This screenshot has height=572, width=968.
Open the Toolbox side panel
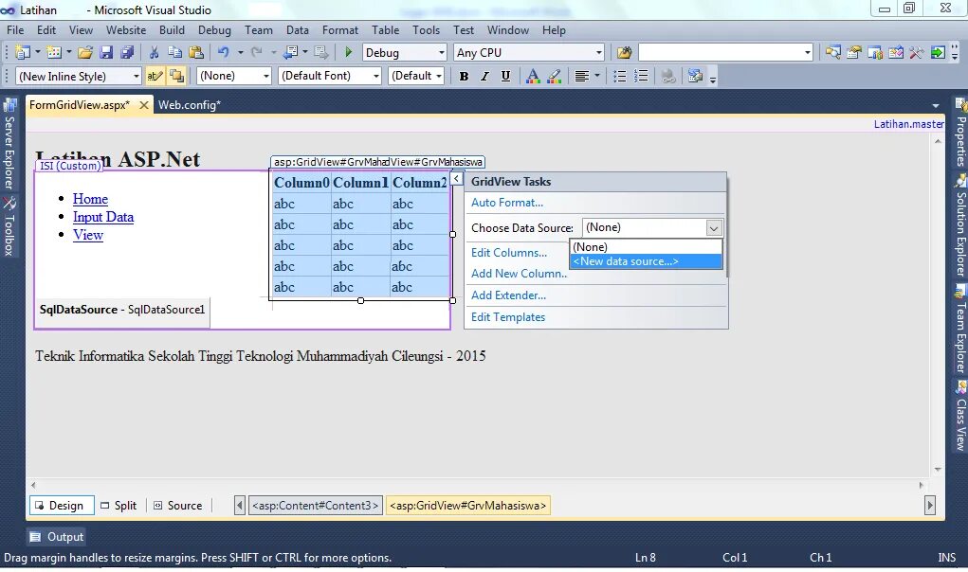tap(9, 226)
